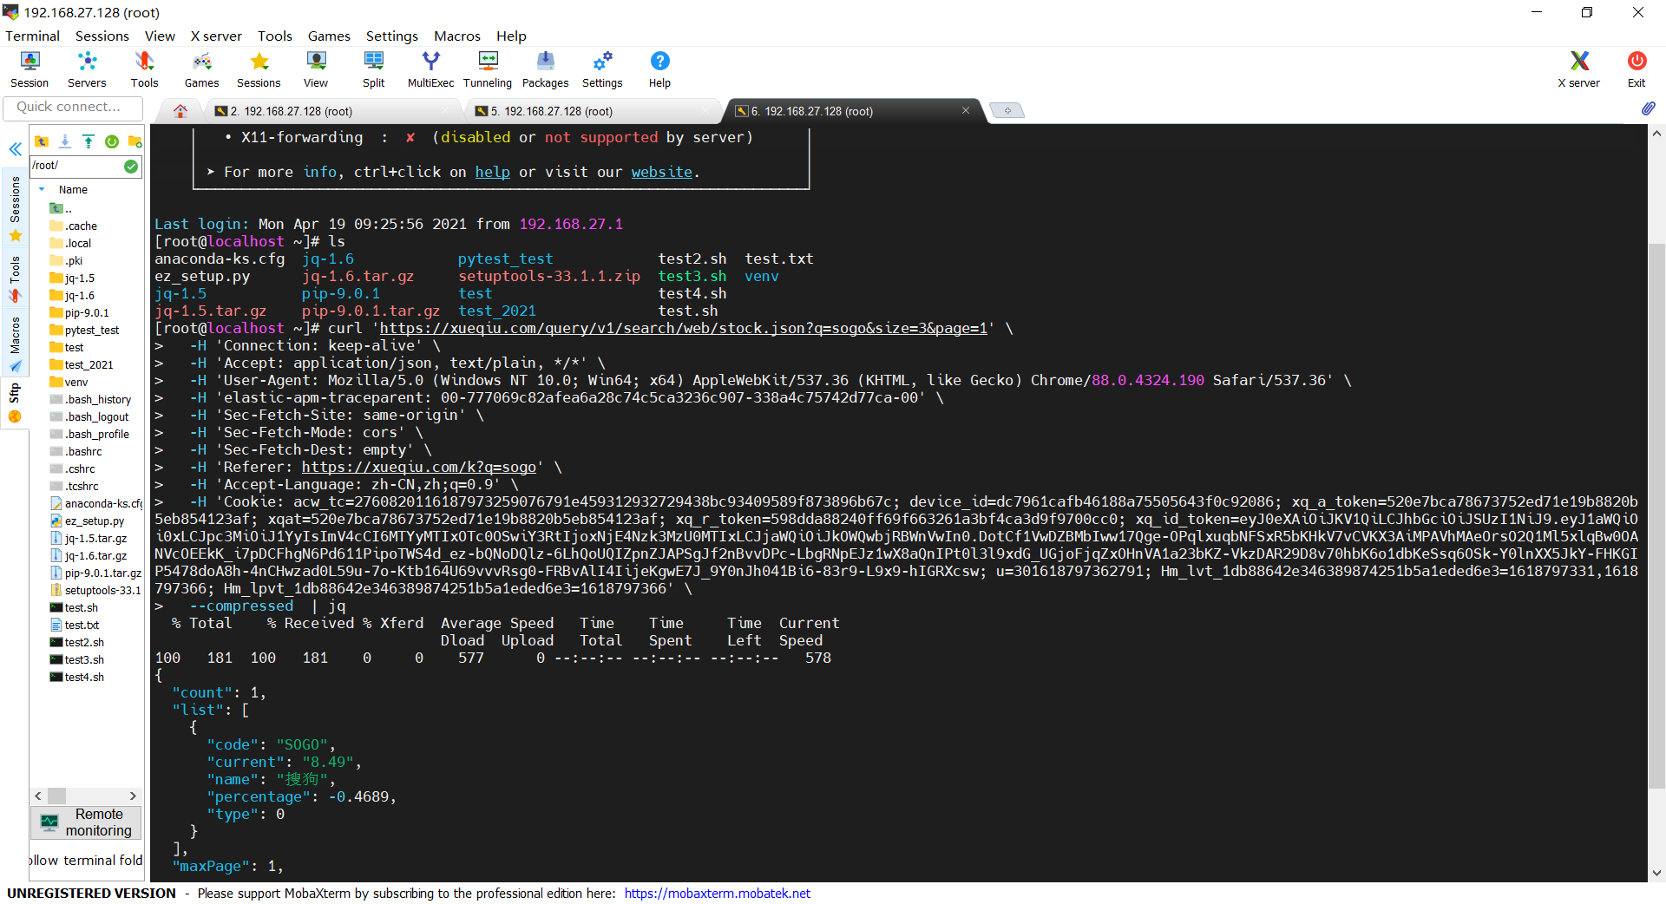Open the View menu
This screenshot has width=1666, height=904.
click(x=160, y=36)
